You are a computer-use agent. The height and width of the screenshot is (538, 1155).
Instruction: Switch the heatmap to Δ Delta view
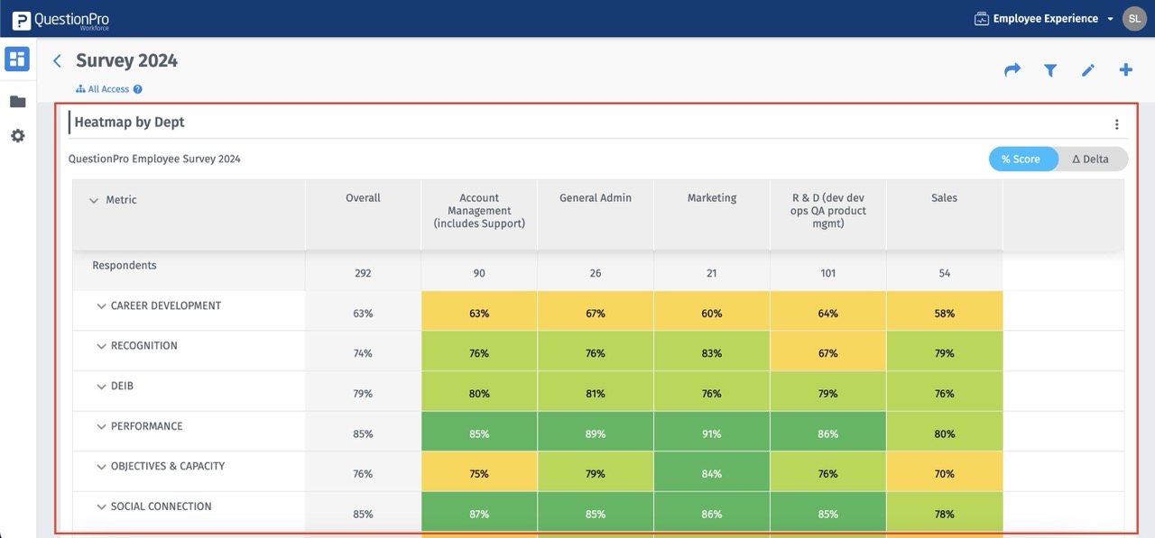[x=1091, y=159]
